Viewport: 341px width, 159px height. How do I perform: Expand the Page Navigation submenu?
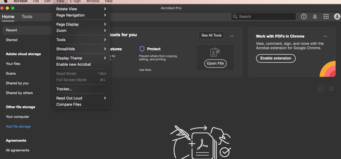point(81,15)
